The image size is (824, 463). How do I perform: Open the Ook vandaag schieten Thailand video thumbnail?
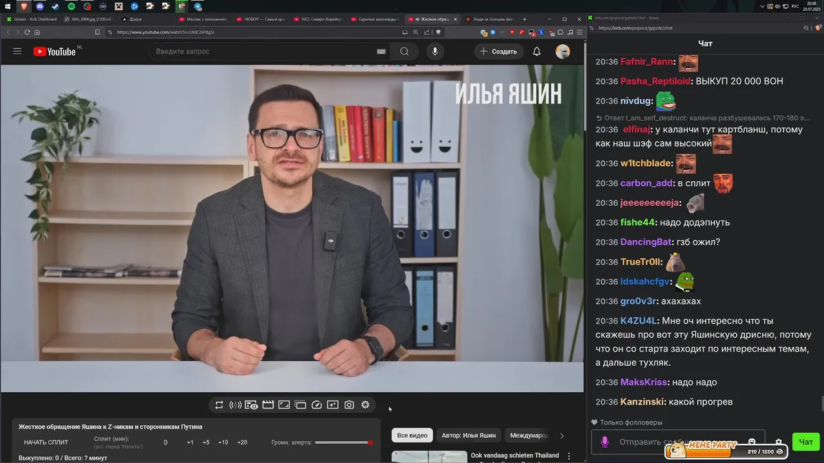click(x=429, y=457)
